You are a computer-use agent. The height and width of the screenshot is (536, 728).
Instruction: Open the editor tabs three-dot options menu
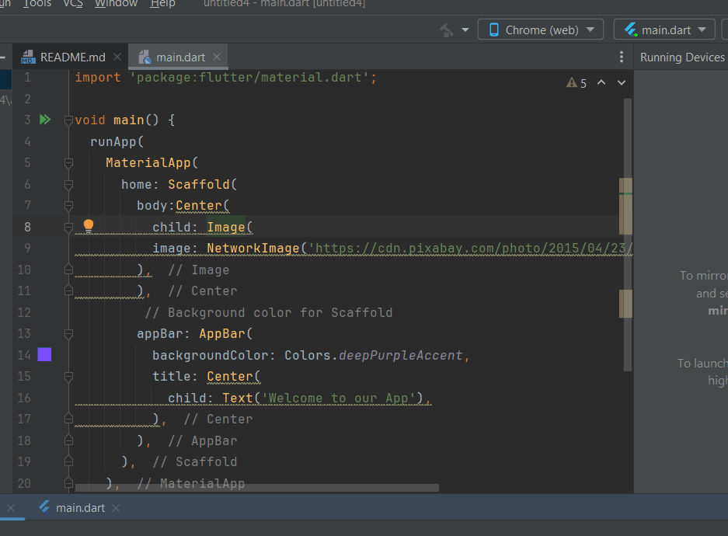click(621, 57)
